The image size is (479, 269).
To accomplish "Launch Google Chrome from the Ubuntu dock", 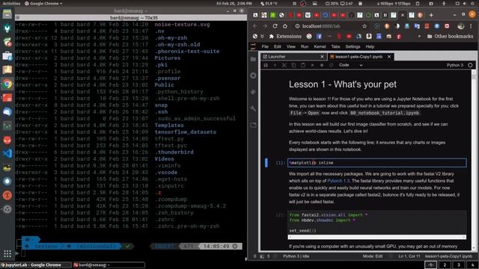I will 7,84.
